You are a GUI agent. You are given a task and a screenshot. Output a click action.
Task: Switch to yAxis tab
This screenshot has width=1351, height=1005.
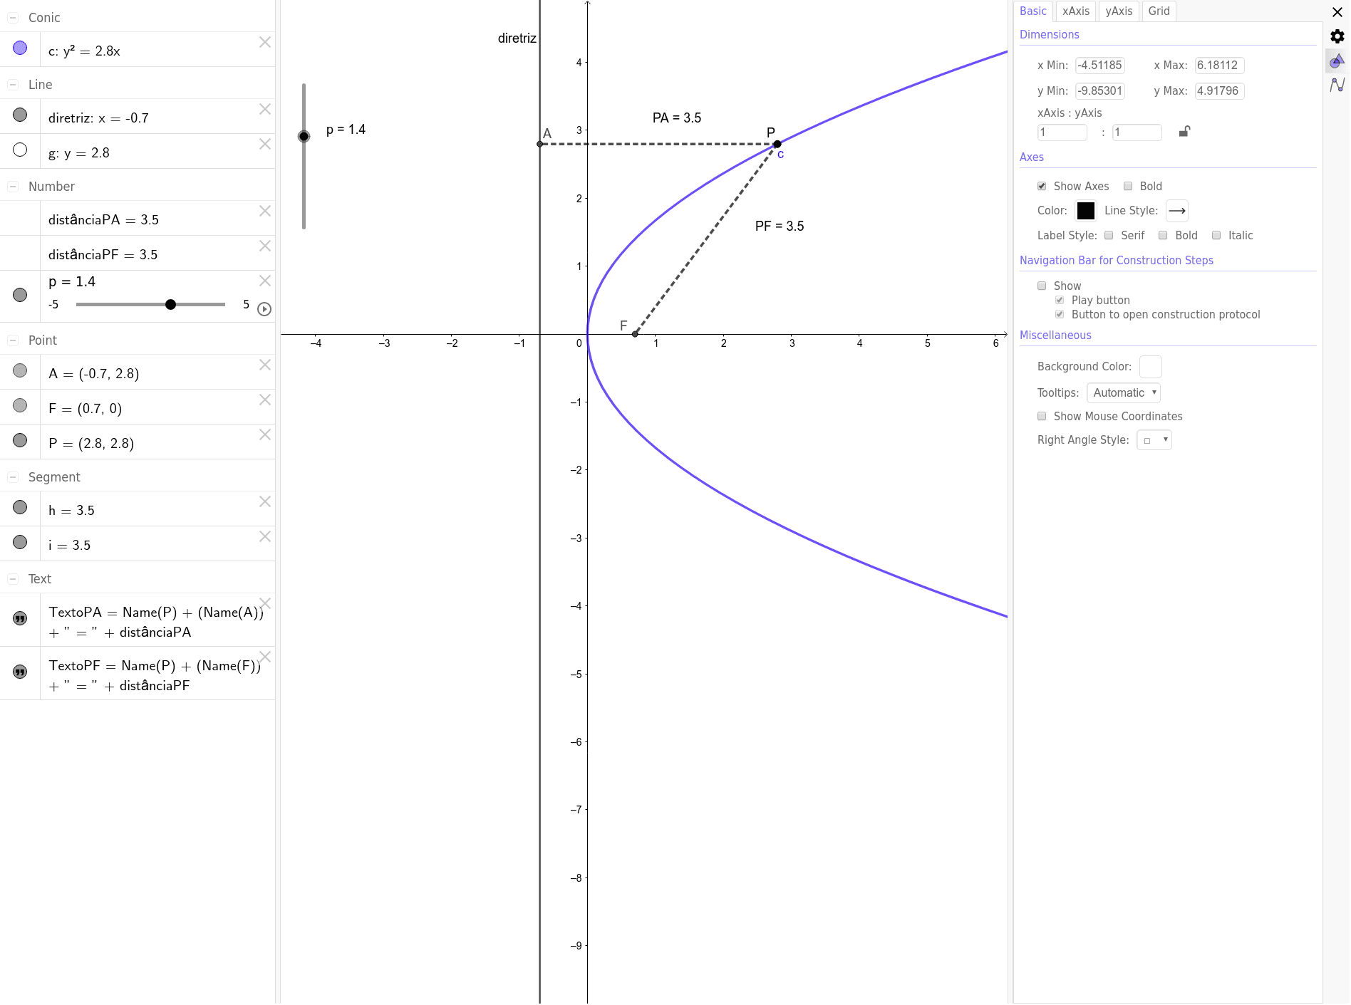point(1119,11)
